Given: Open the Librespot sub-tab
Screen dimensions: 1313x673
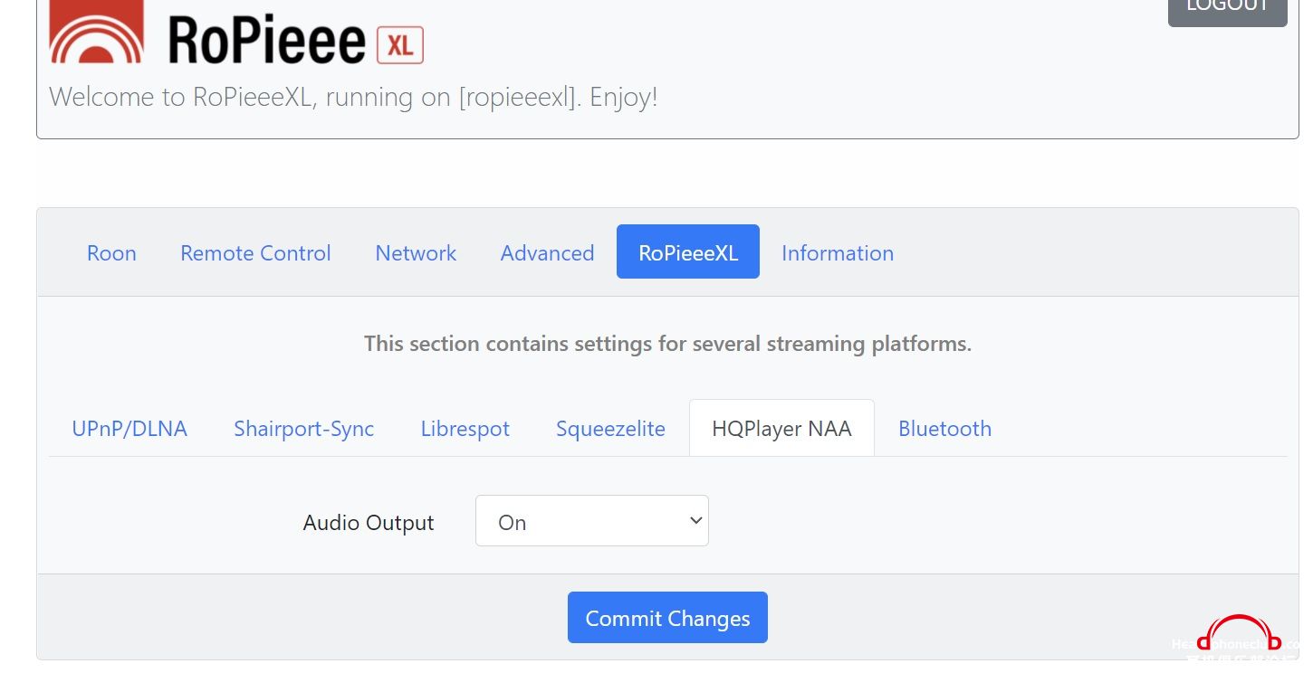Looking at the screenshot, I should click(x=465, y=428).
